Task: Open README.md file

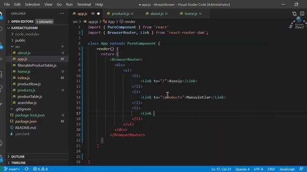Action: (37, 128)
